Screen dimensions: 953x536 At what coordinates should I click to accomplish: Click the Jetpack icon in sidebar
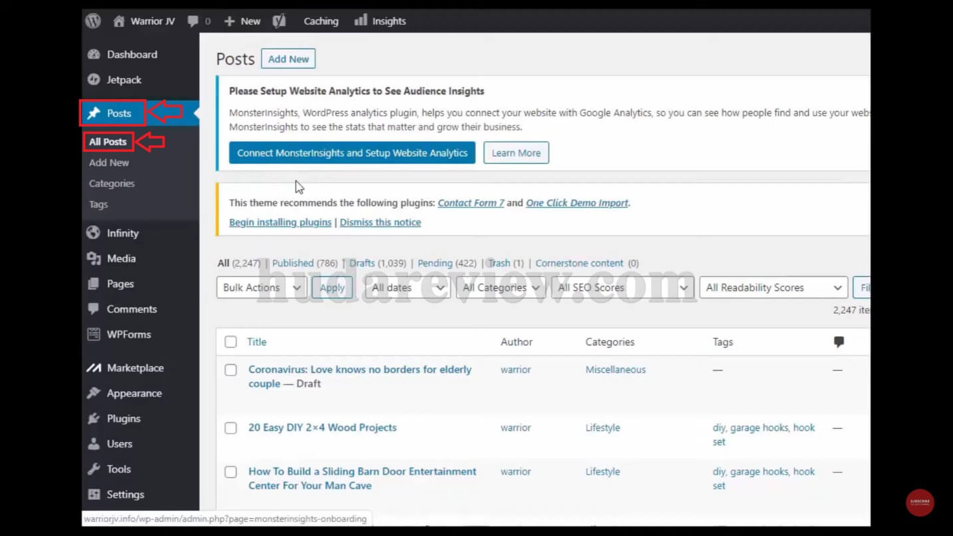click(94, 80)
